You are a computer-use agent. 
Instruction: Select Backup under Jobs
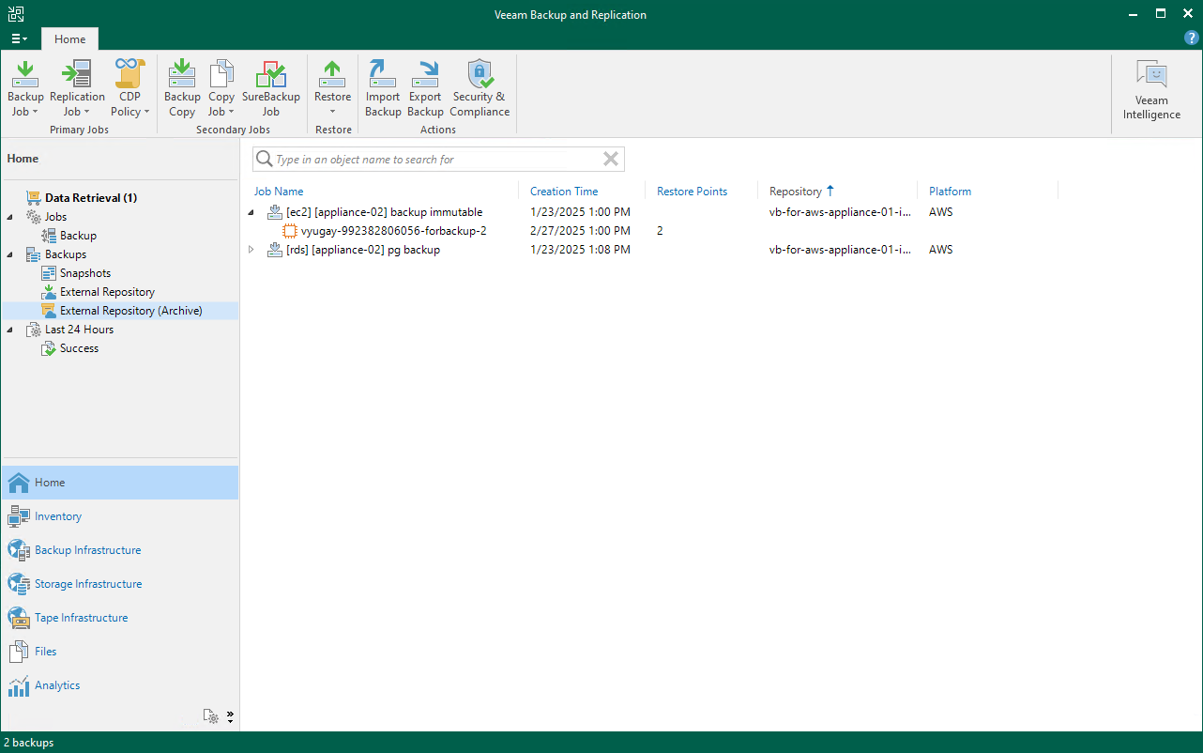(x=78, y=236)
